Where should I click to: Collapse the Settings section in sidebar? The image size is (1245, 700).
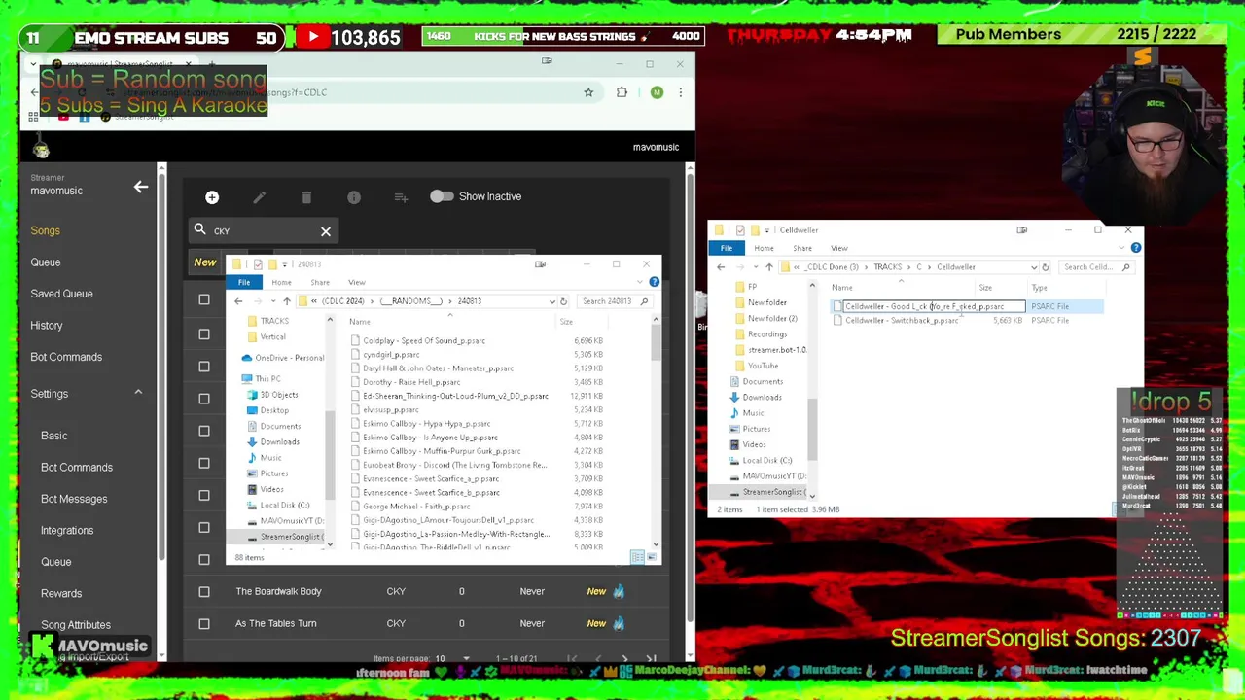click(x=138, y=393)
